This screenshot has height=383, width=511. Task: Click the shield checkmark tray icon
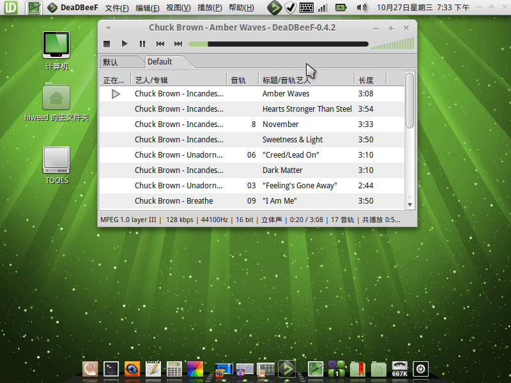click(291, 8)
